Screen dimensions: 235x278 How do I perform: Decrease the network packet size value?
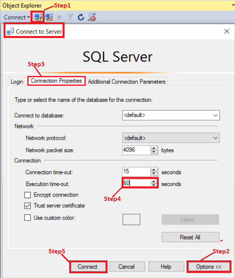[154, 152]
